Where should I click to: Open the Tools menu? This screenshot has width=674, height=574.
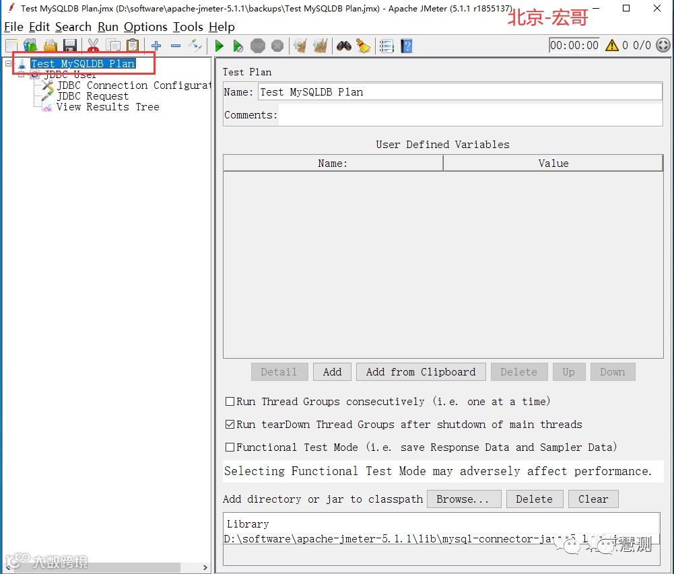[x=188, y=27]
